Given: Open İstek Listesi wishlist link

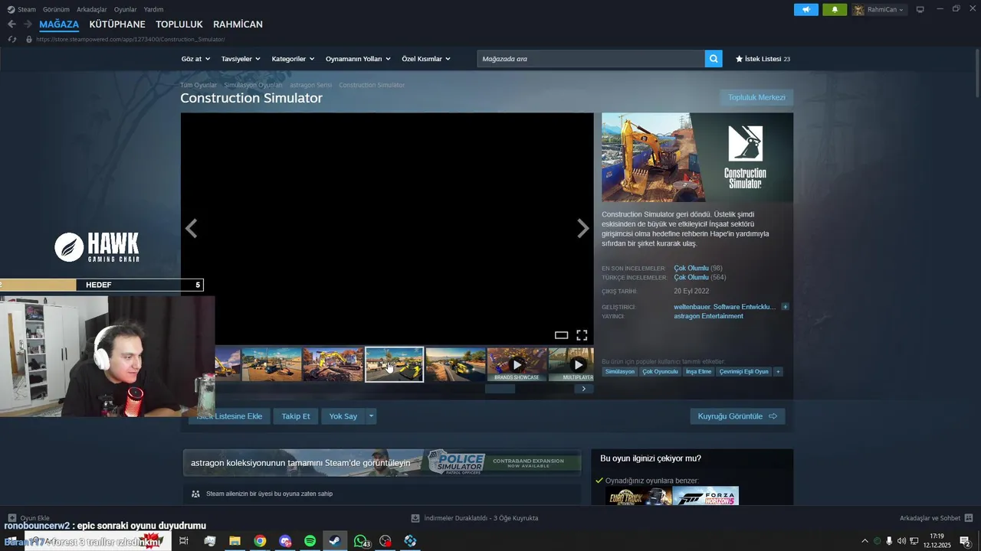Looking at the screenshot, I should (763, 59).
